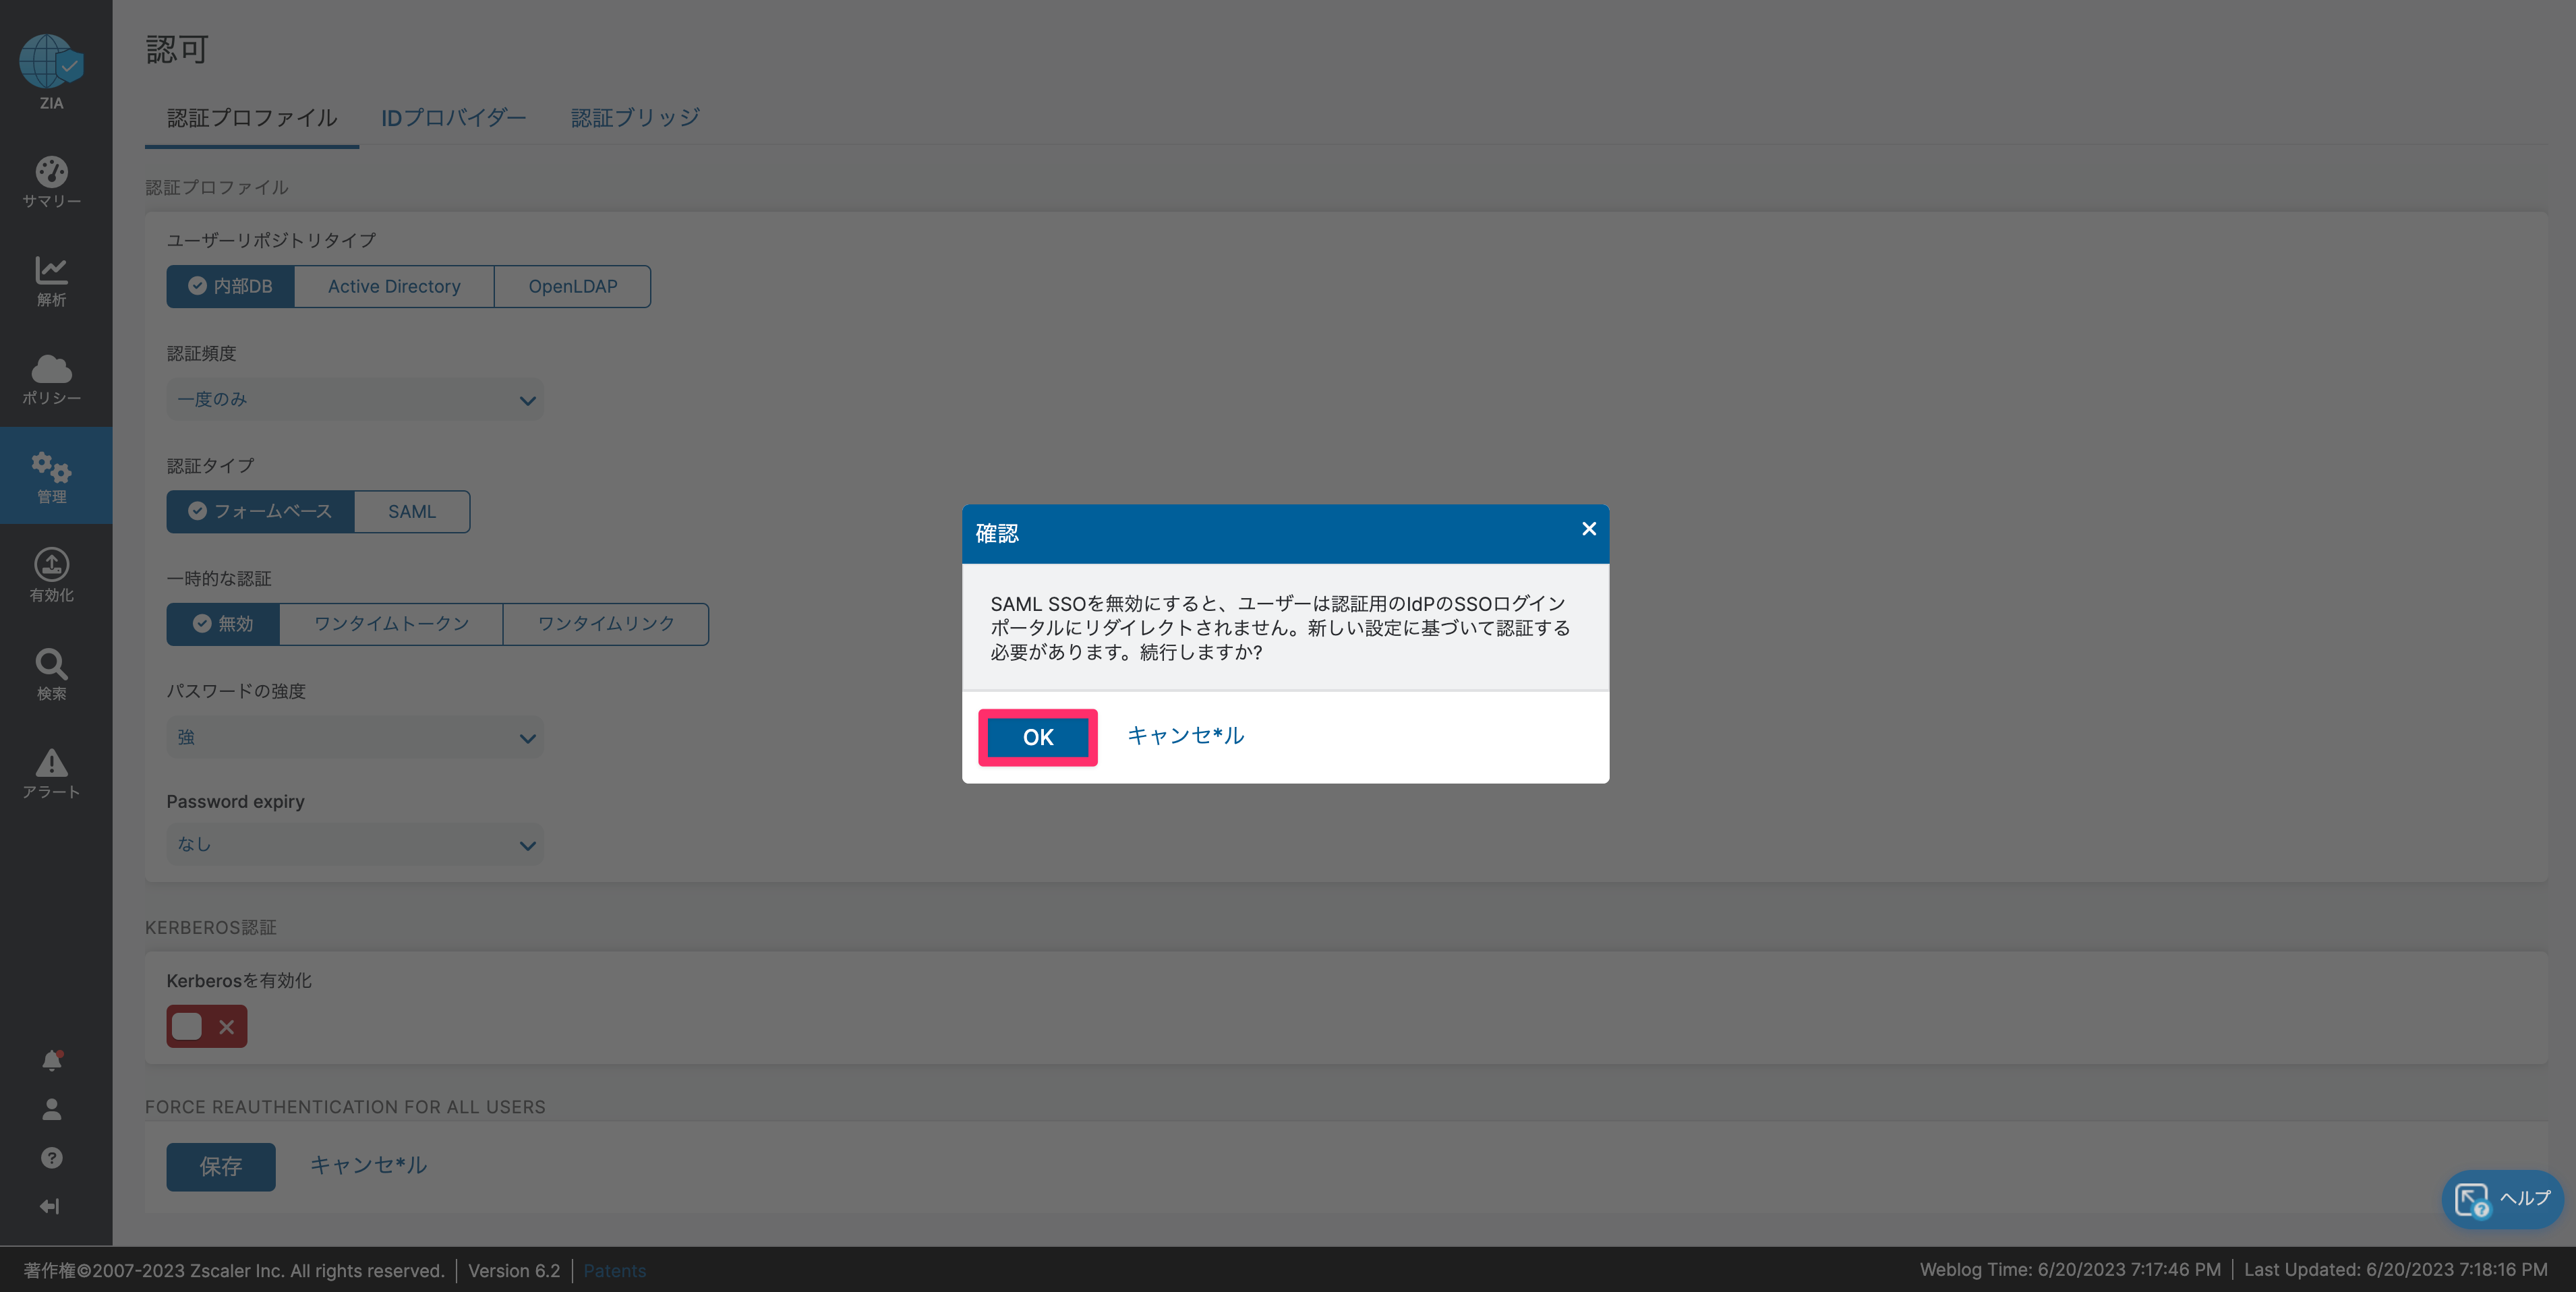
Task: Select OpenLDAP repository type
Action: [x=573, y=286]
